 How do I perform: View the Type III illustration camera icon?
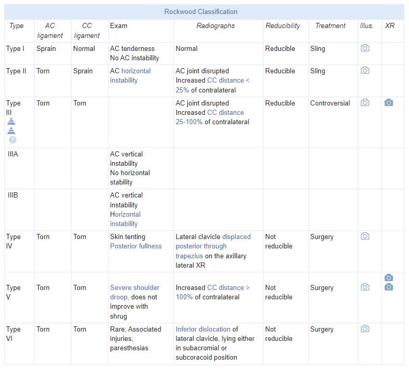tap(365, 103)
